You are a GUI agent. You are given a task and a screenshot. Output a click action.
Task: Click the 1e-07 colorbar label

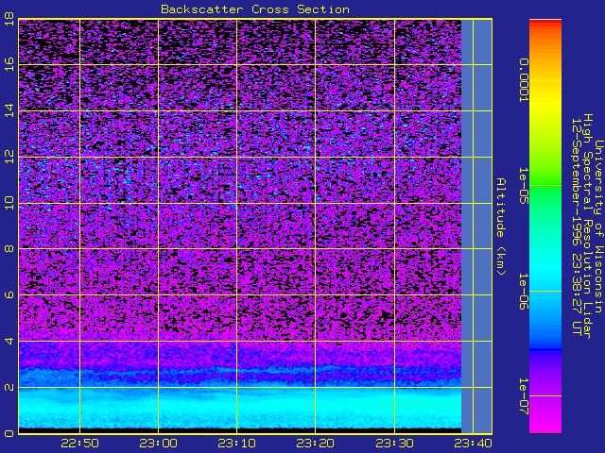[x=523, y=396]
